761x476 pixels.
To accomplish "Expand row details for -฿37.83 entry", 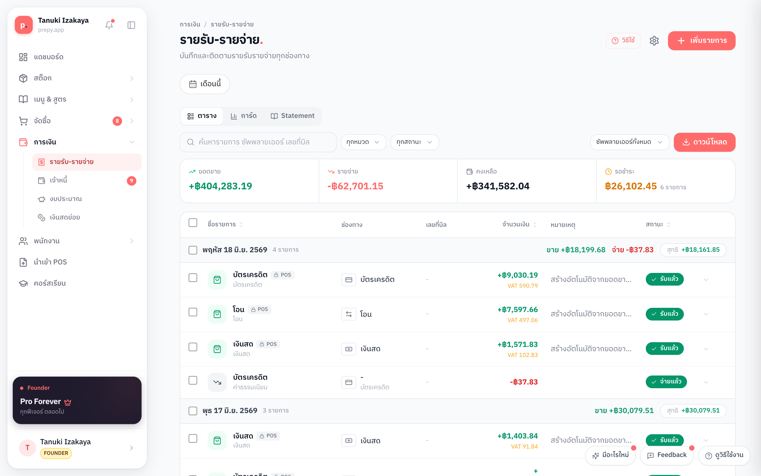I will coord(706,382).
